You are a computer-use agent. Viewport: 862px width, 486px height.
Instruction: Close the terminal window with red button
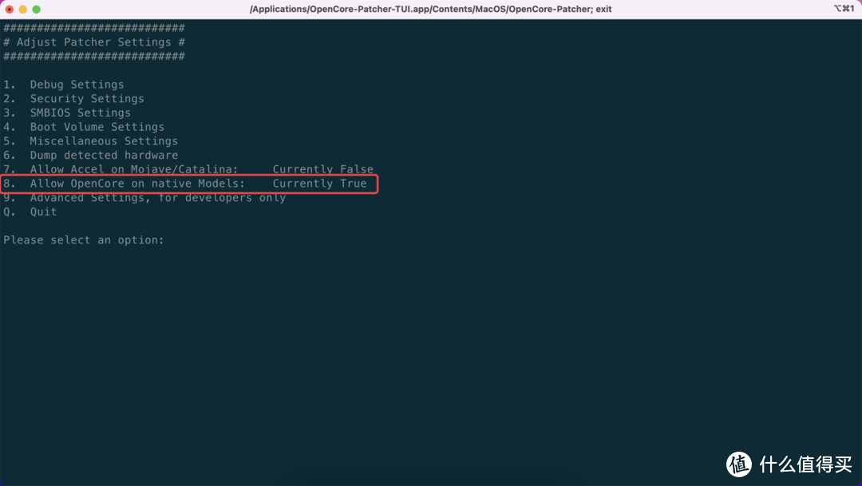pos(10,10)
